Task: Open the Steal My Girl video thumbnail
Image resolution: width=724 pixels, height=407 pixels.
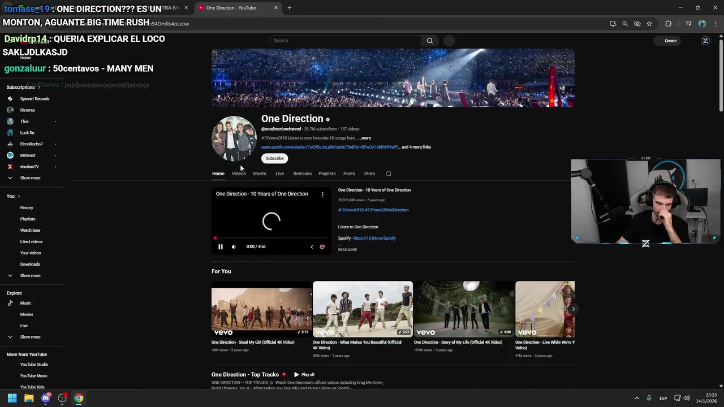Action: tap(261, 309)
